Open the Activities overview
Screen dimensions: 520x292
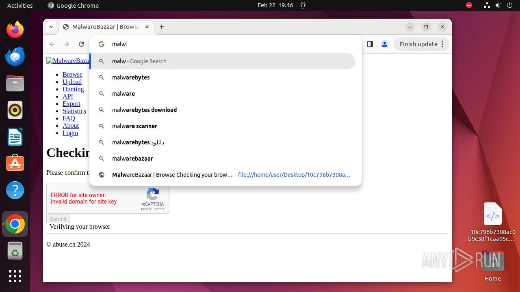tap(20, 5)
